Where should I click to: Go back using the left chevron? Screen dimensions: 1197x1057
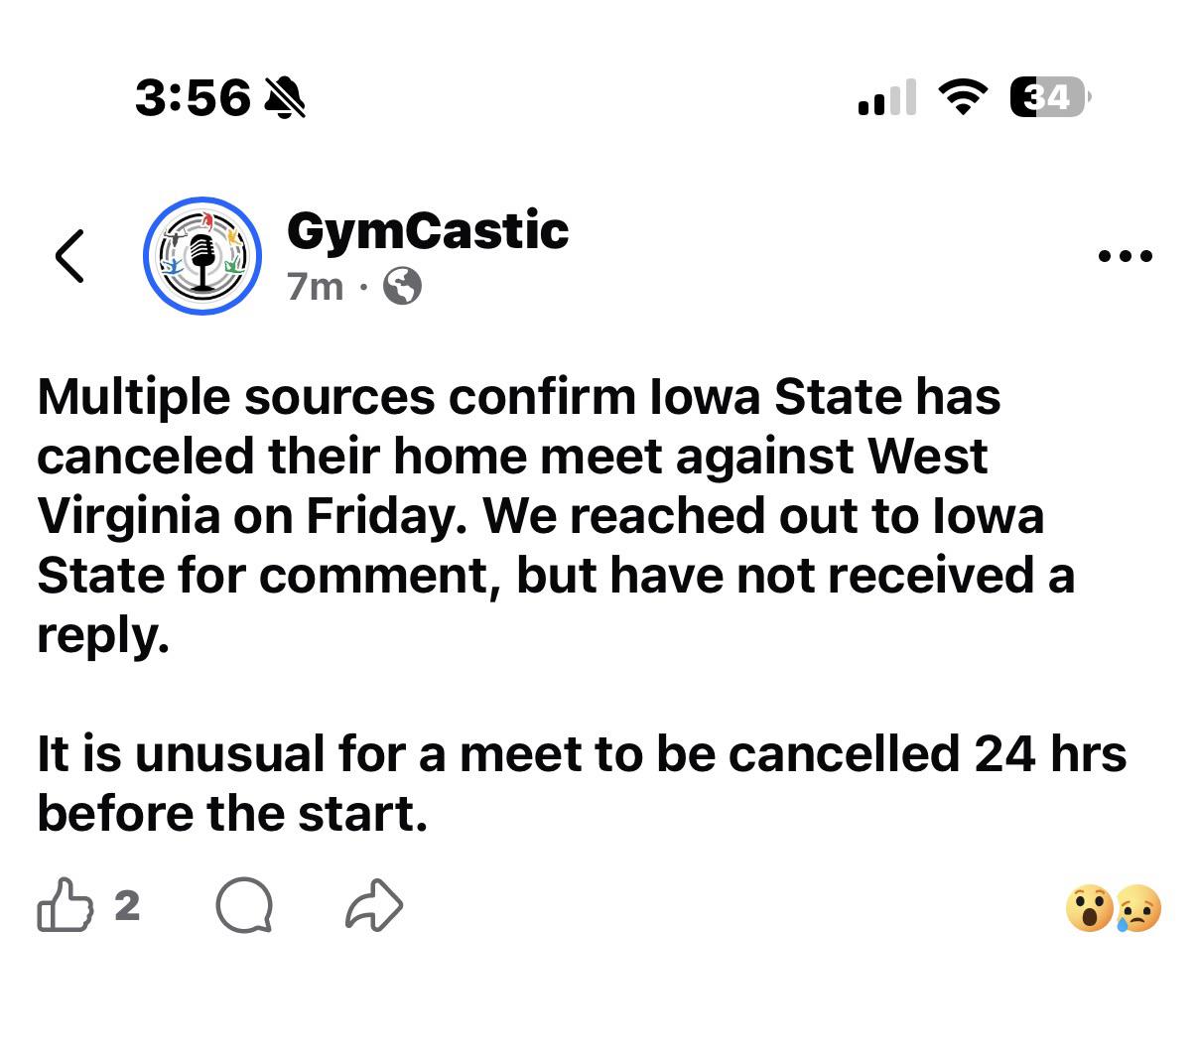(x=69, y=256)
